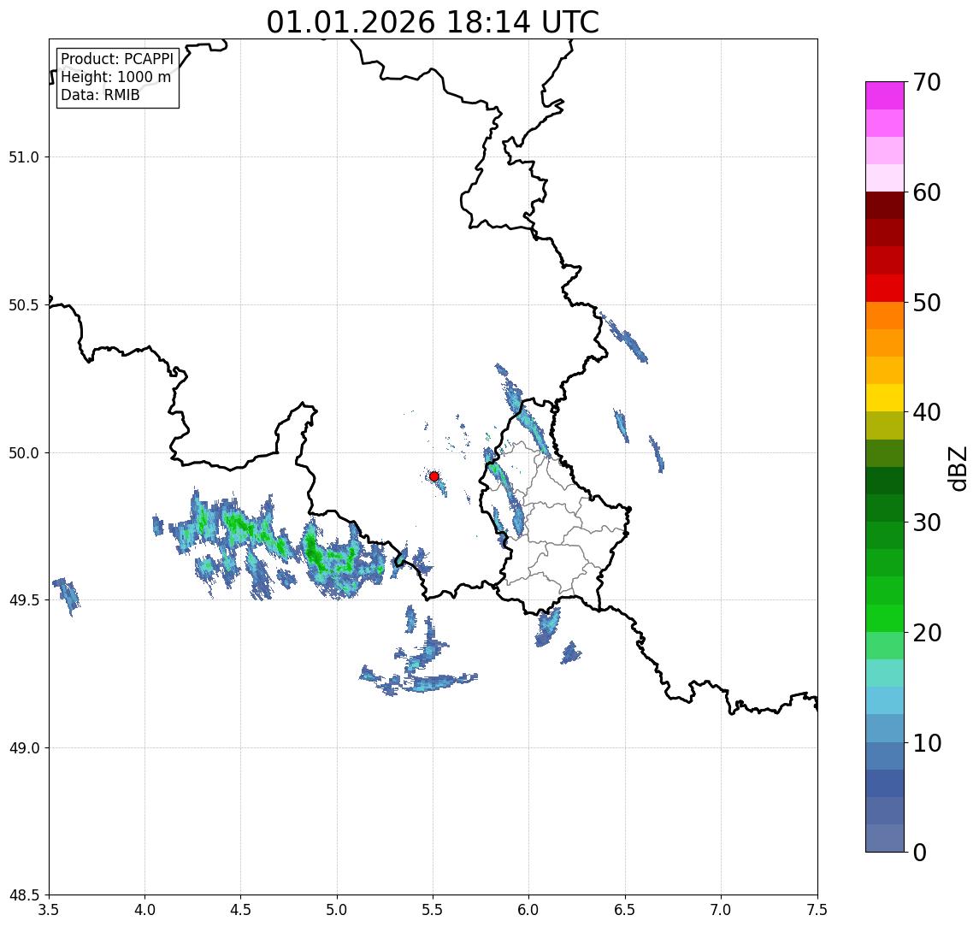The height and width of the screenshot is (927, 979).
Task: Click longitude tick label 7.0
Action: pyautogui.click(x=721, y=909)
